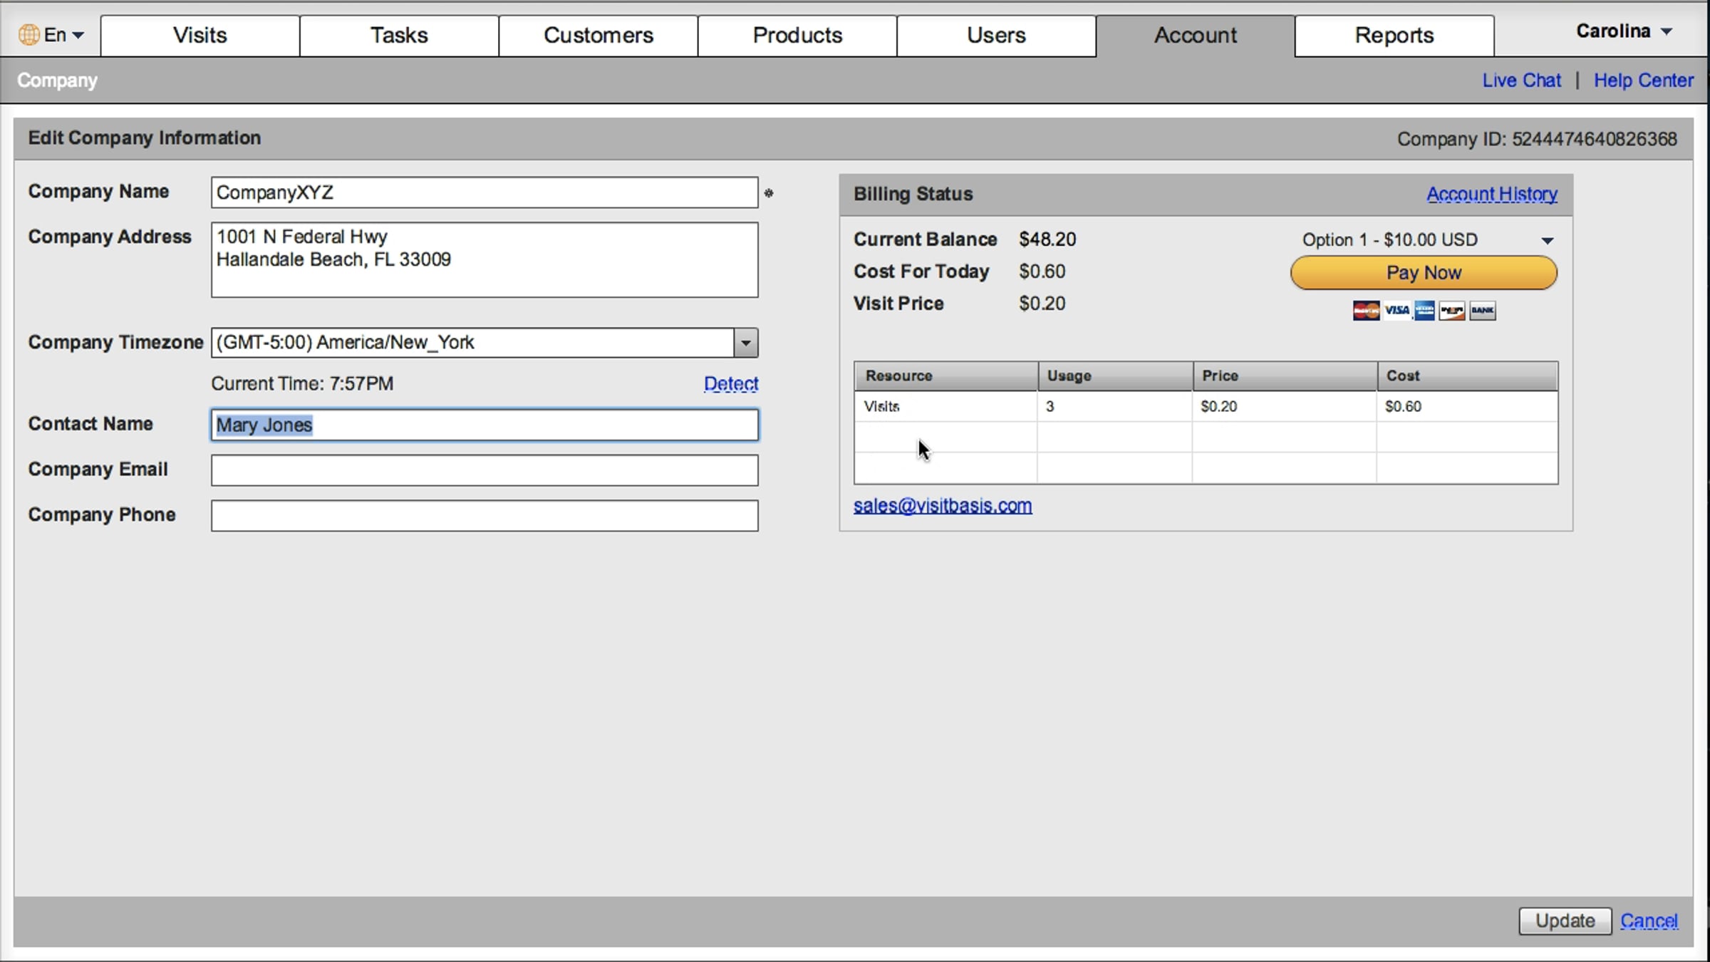Open the En language dropdown
Image resolution: width=1710 pixels, height=962 pixels.
tap(64, 34)
